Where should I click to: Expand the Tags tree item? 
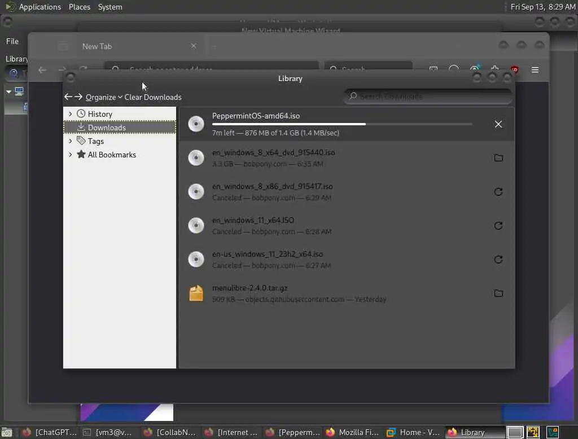(x=71, y=141)
